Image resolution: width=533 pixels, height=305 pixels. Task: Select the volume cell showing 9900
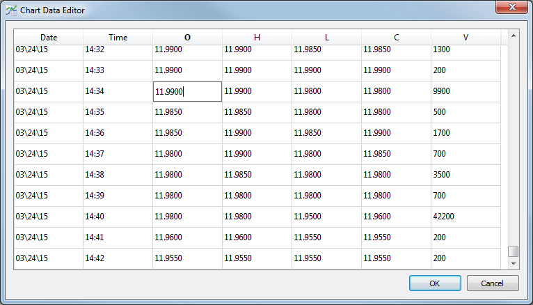465,91
